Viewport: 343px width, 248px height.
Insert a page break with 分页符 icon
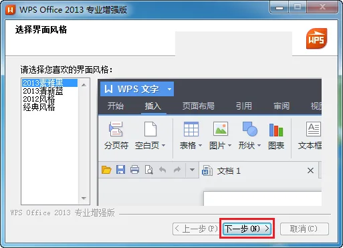(x=116, y=129)
